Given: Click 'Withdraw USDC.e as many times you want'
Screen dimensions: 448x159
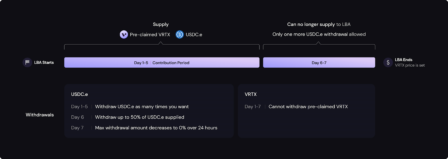Looking at the screenshot, I should 142,107.
